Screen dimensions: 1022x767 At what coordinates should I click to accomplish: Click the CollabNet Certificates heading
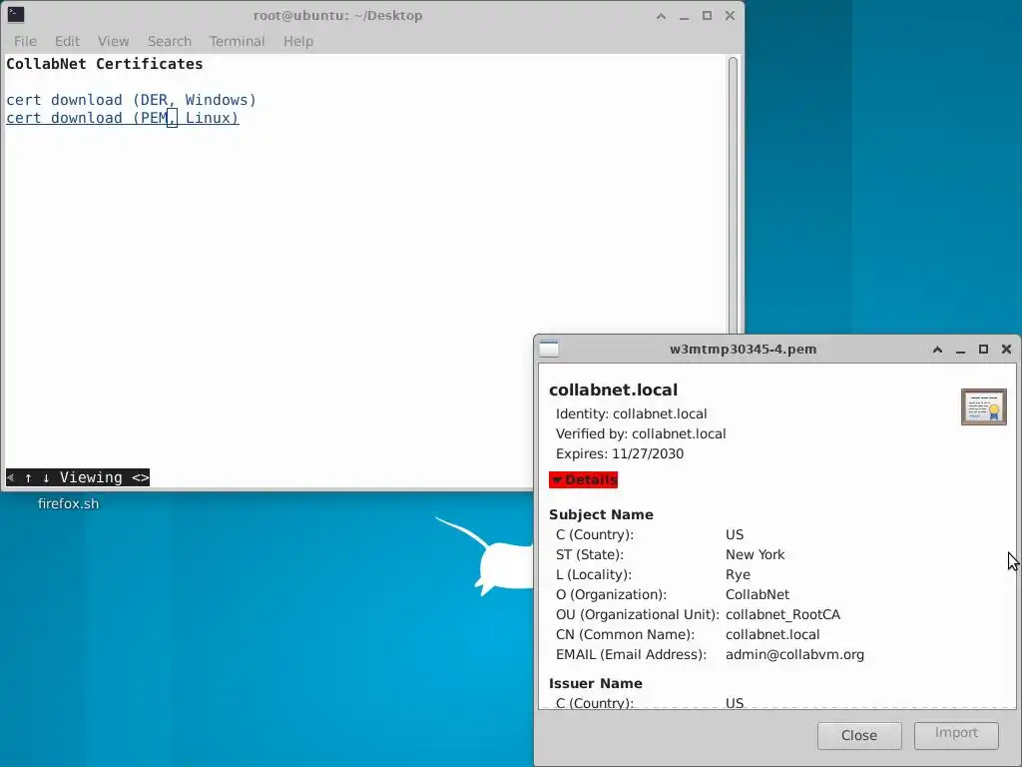coord(104,64)
